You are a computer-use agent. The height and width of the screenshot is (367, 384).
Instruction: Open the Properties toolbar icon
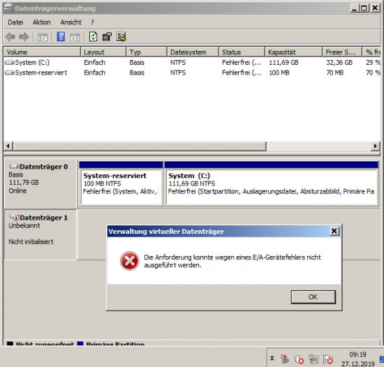(107, 37)
